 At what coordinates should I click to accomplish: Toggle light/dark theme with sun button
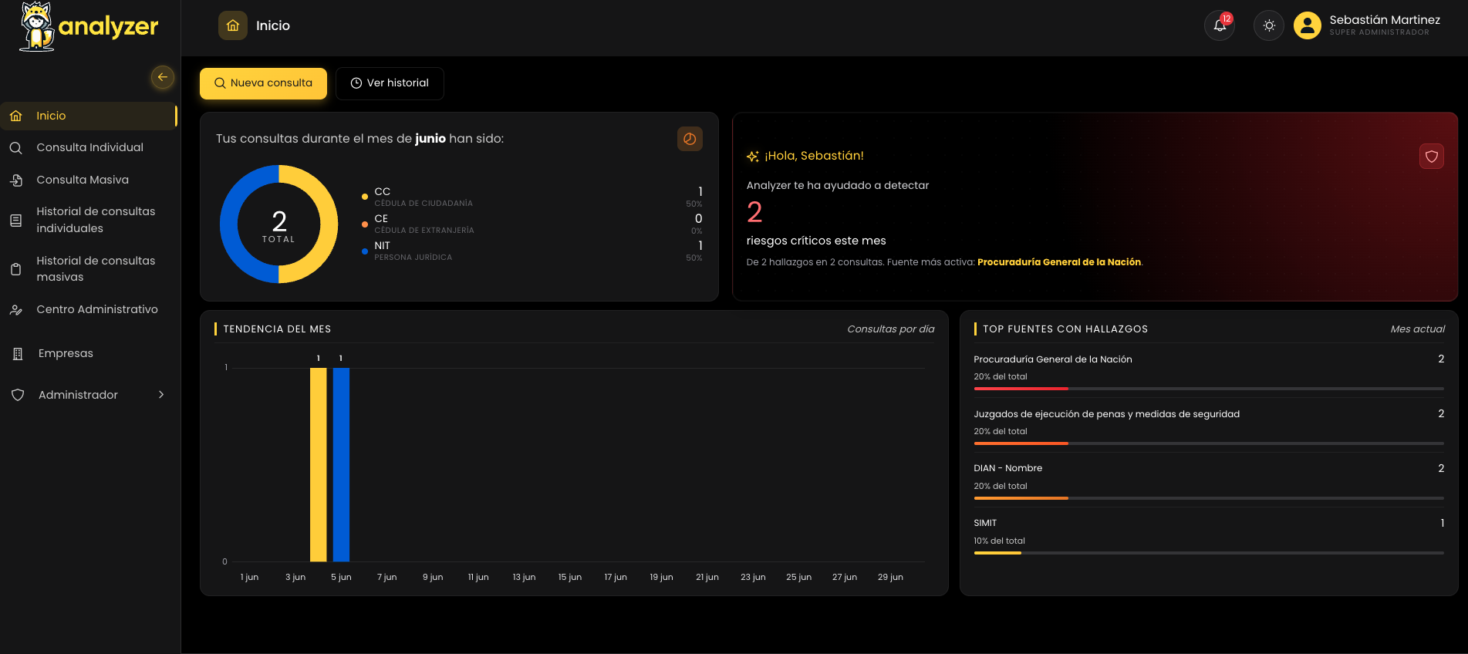[1269, 25]
